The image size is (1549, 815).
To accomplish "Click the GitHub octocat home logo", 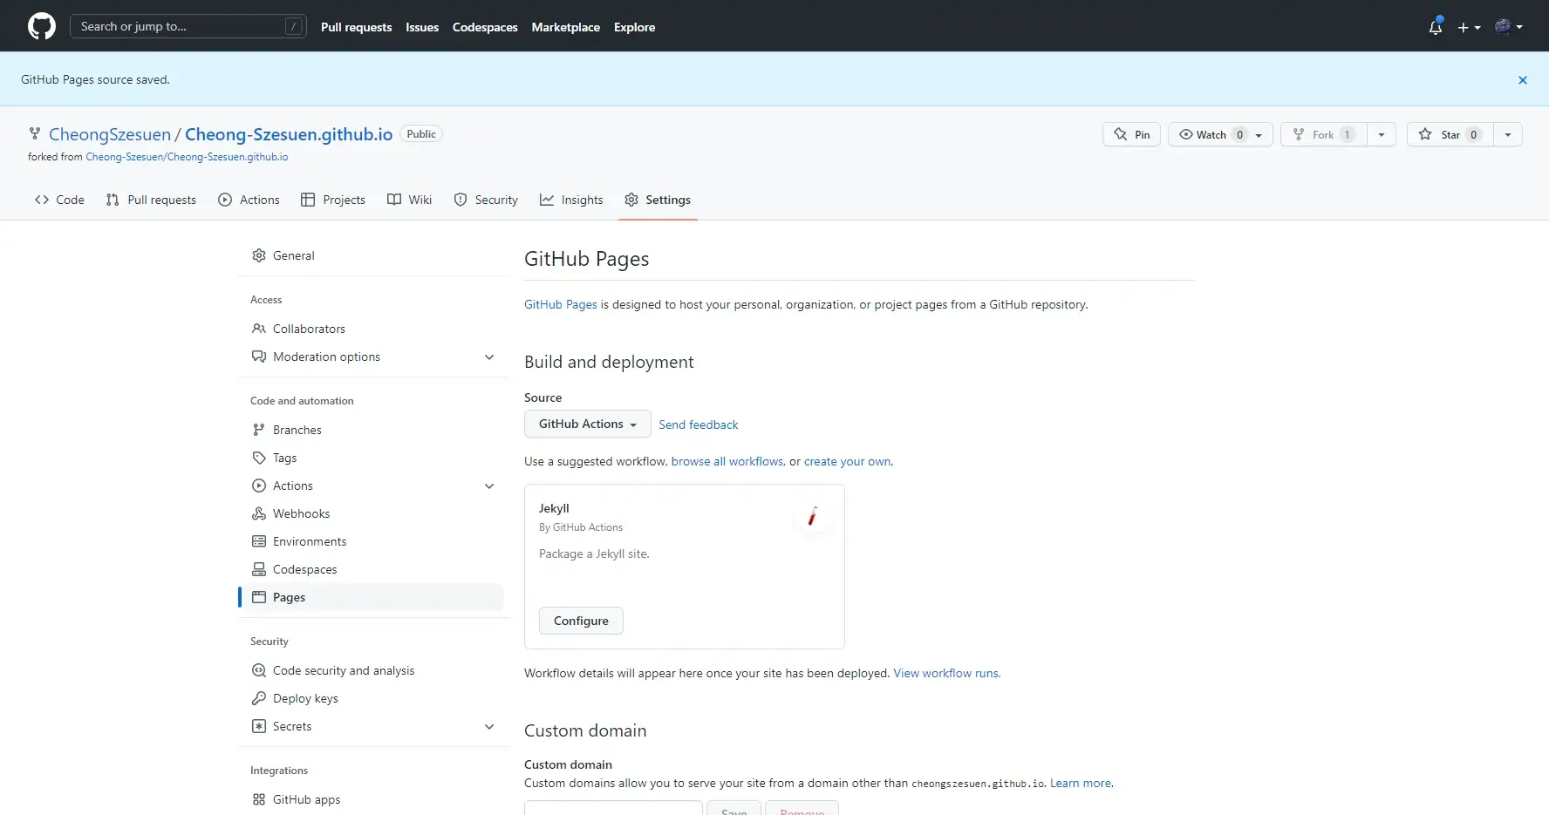I will pos(41,26).
